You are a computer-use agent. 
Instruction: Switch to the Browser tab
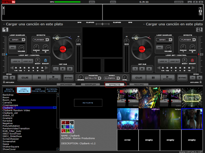66,84
